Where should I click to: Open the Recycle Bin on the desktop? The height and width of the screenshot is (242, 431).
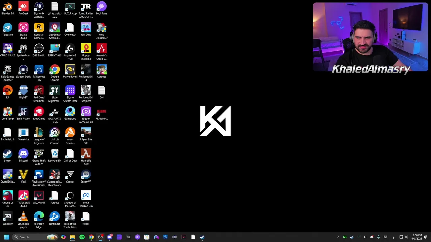pyautogui.click(x=55, y=156)
